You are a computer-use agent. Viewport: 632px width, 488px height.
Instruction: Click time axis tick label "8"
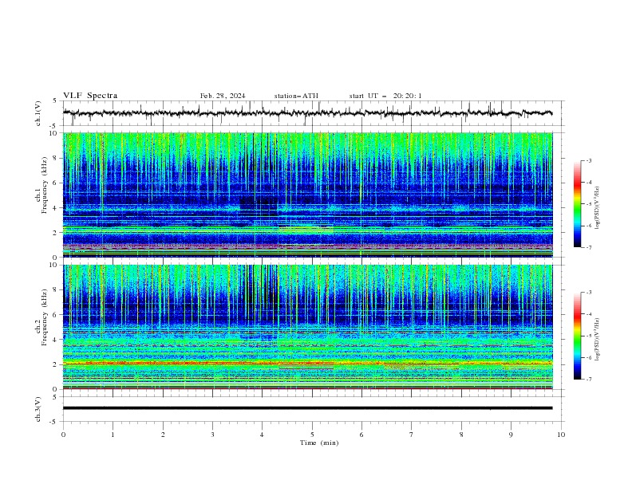coord(461,435)
